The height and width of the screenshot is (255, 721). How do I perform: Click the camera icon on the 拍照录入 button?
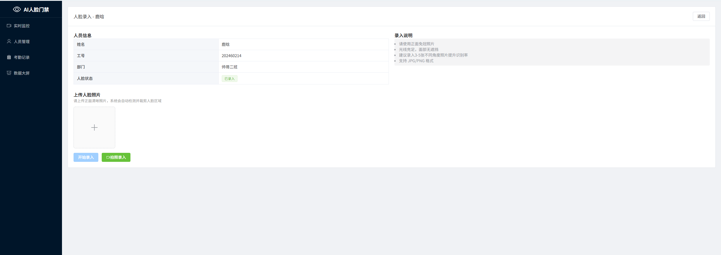(108, 157)
